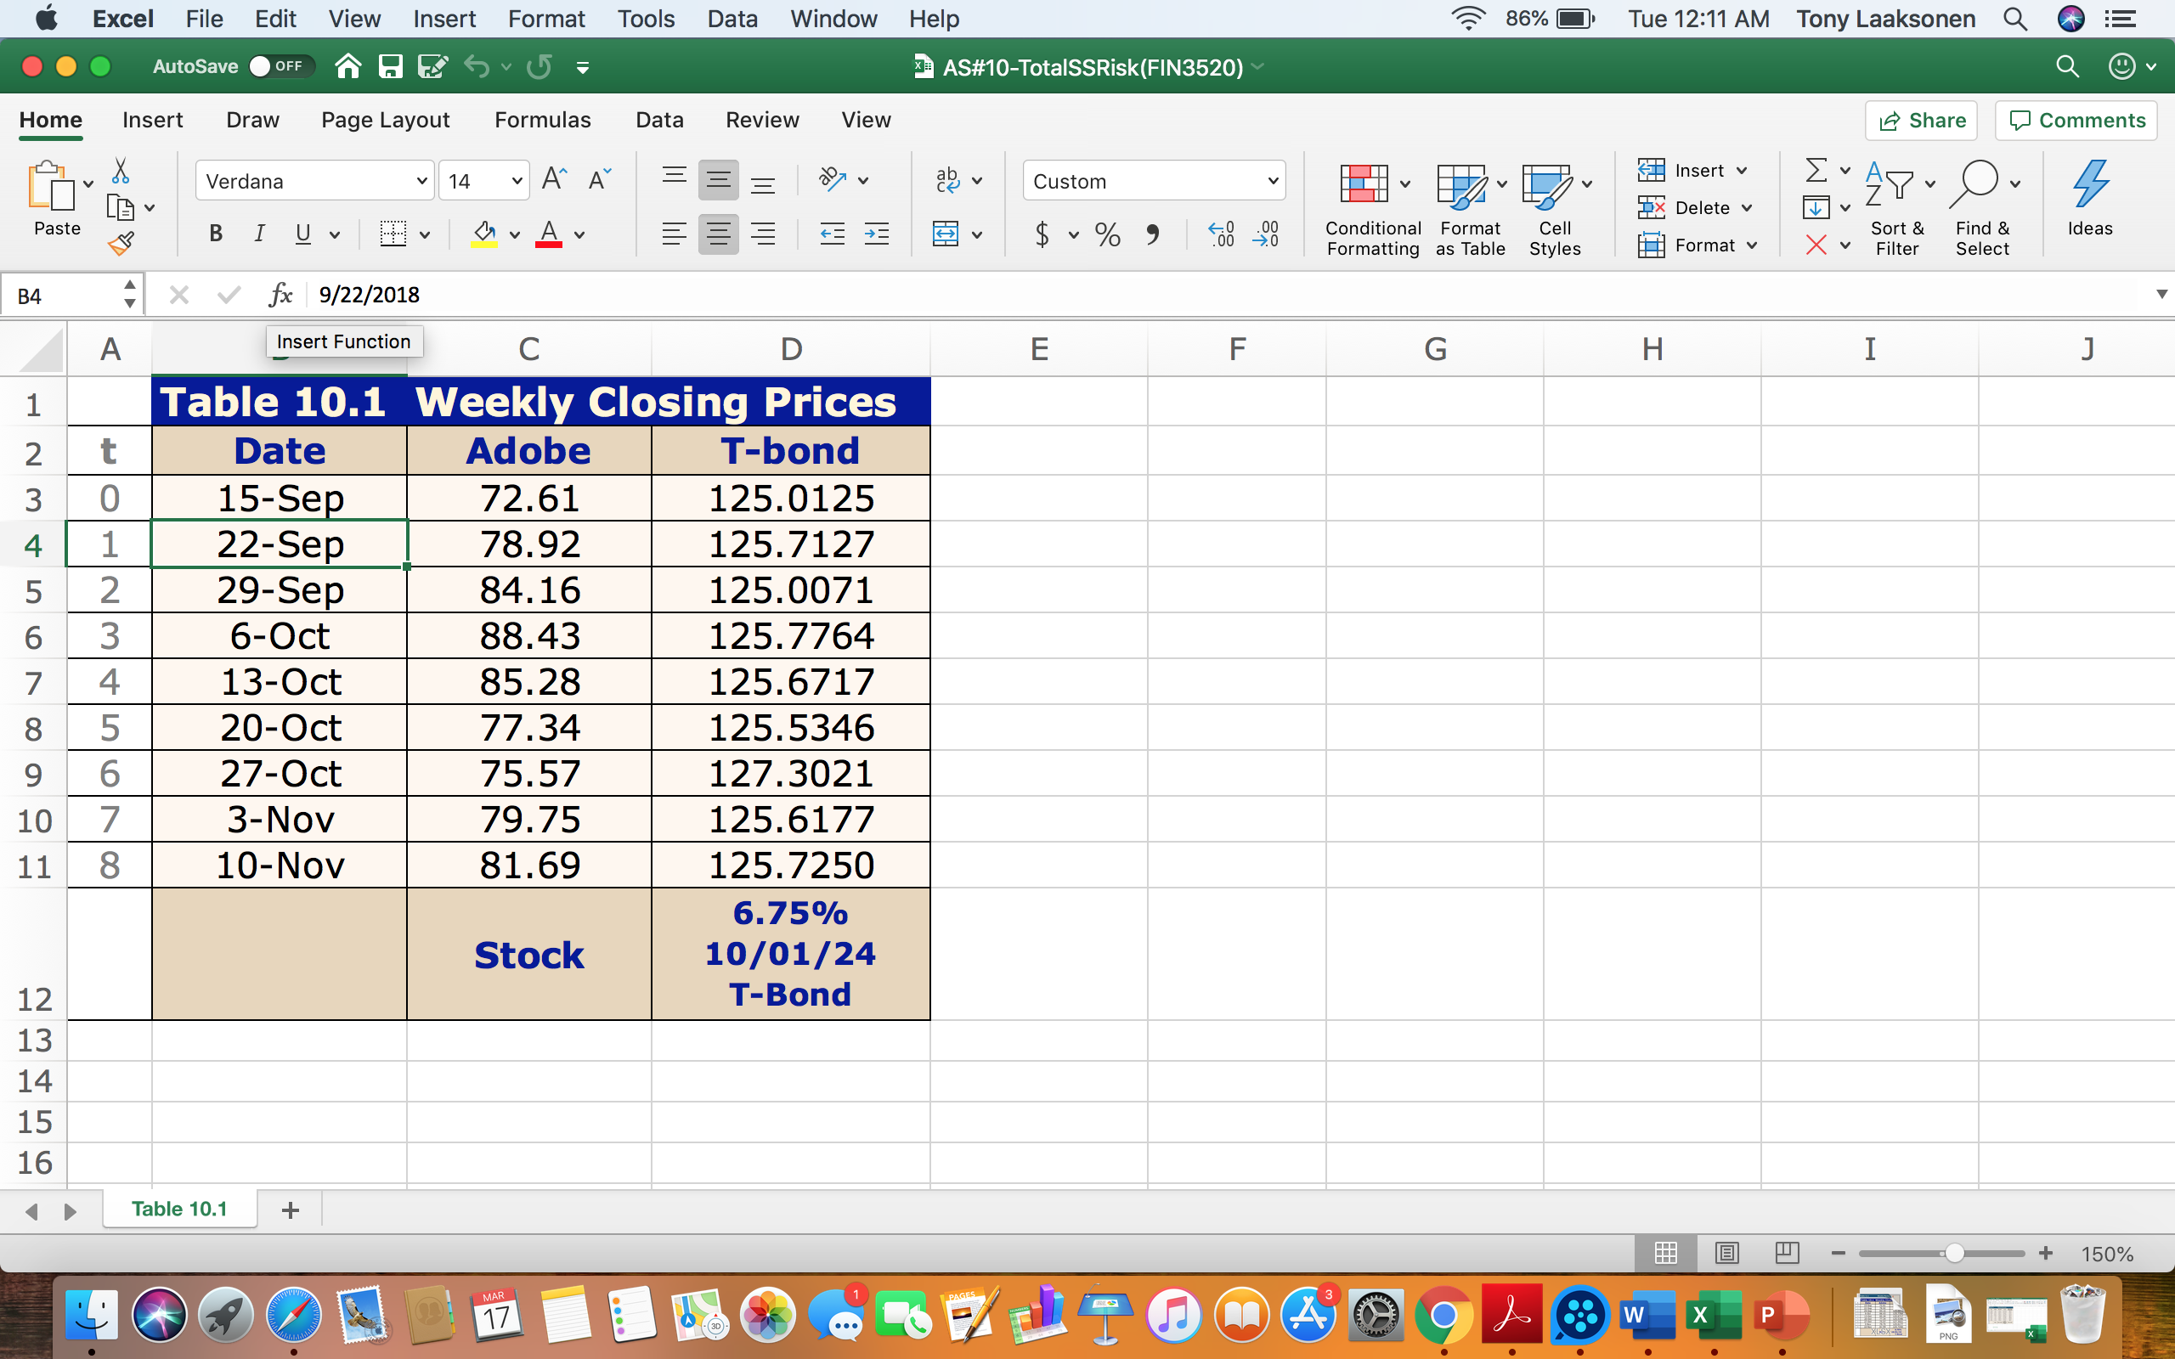Click the red Font Color swatch
2175x1359 pixels.
(x=550, y=235)
